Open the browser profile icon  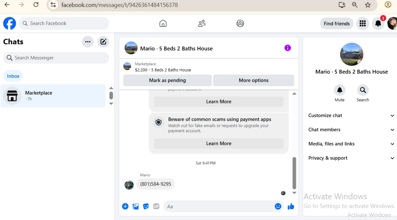click(x=388, y=5)
